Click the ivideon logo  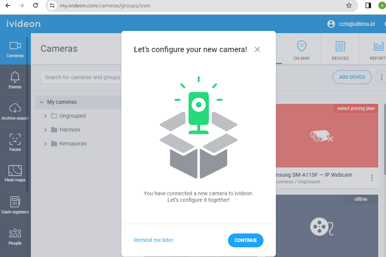pos(23,24)
